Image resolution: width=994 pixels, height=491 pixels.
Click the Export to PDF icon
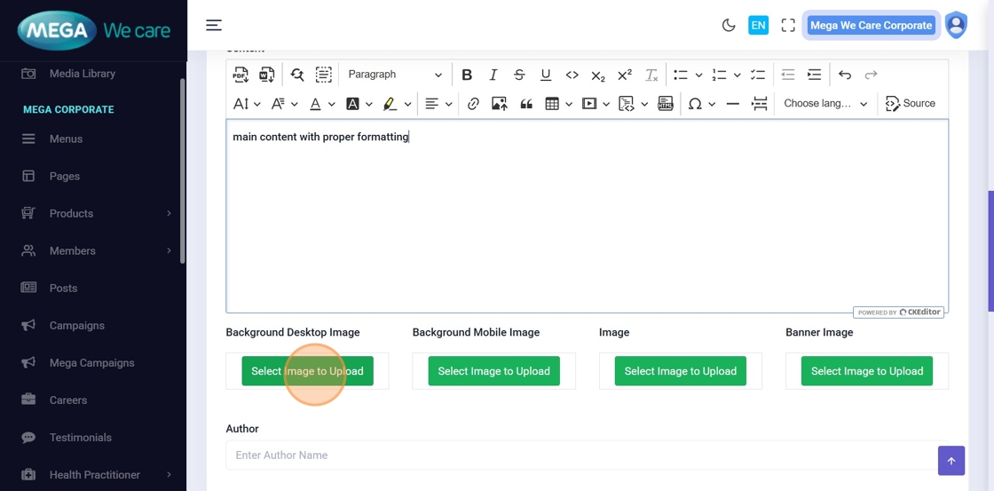(x=241, y=75)
